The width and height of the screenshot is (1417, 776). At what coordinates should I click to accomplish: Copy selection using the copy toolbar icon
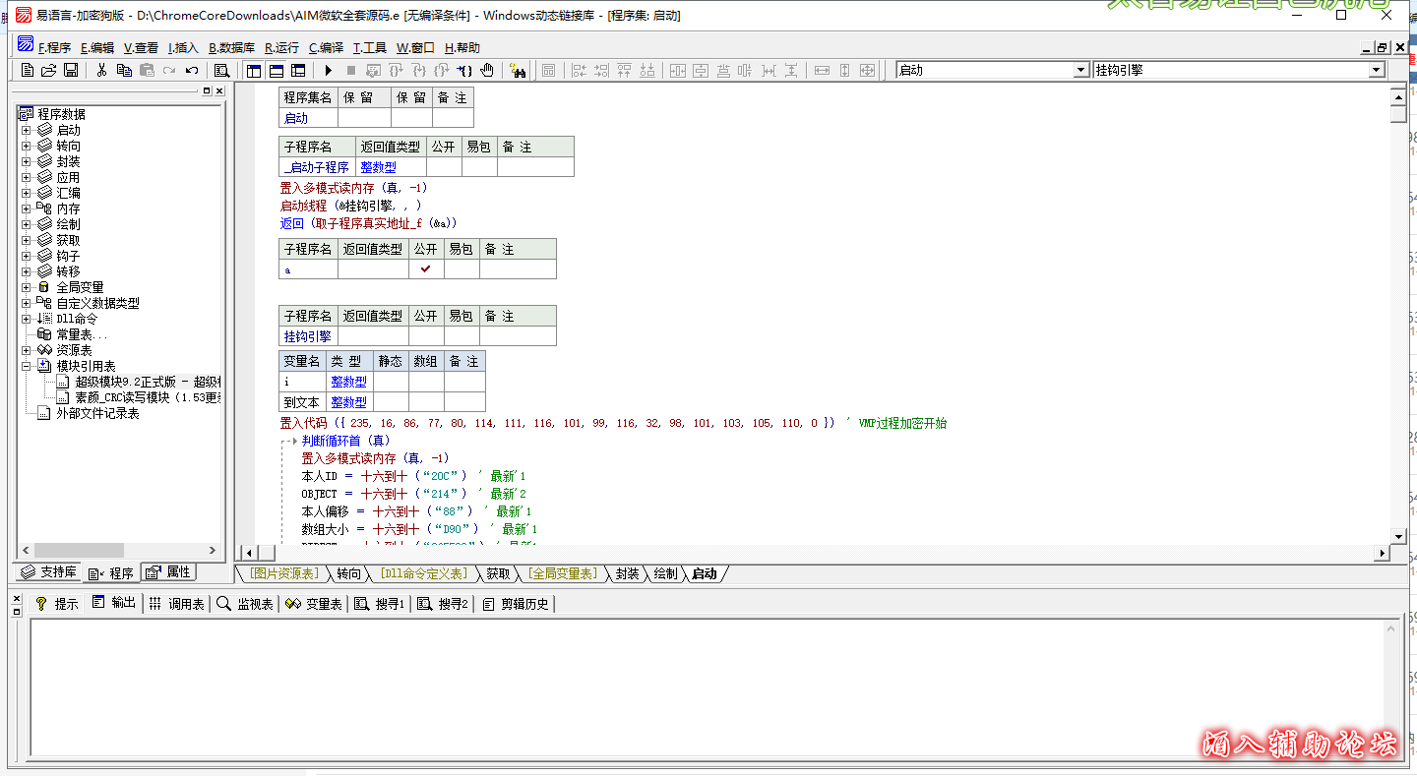click(x=123, y=70)
